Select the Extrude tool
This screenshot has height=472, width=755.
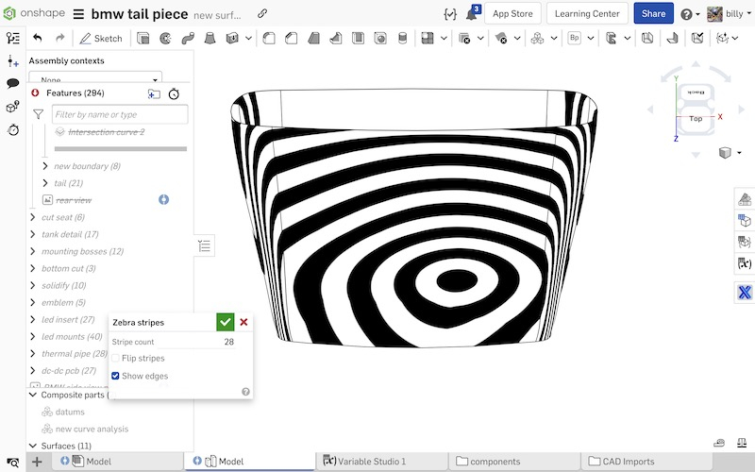tap(143, 38)
